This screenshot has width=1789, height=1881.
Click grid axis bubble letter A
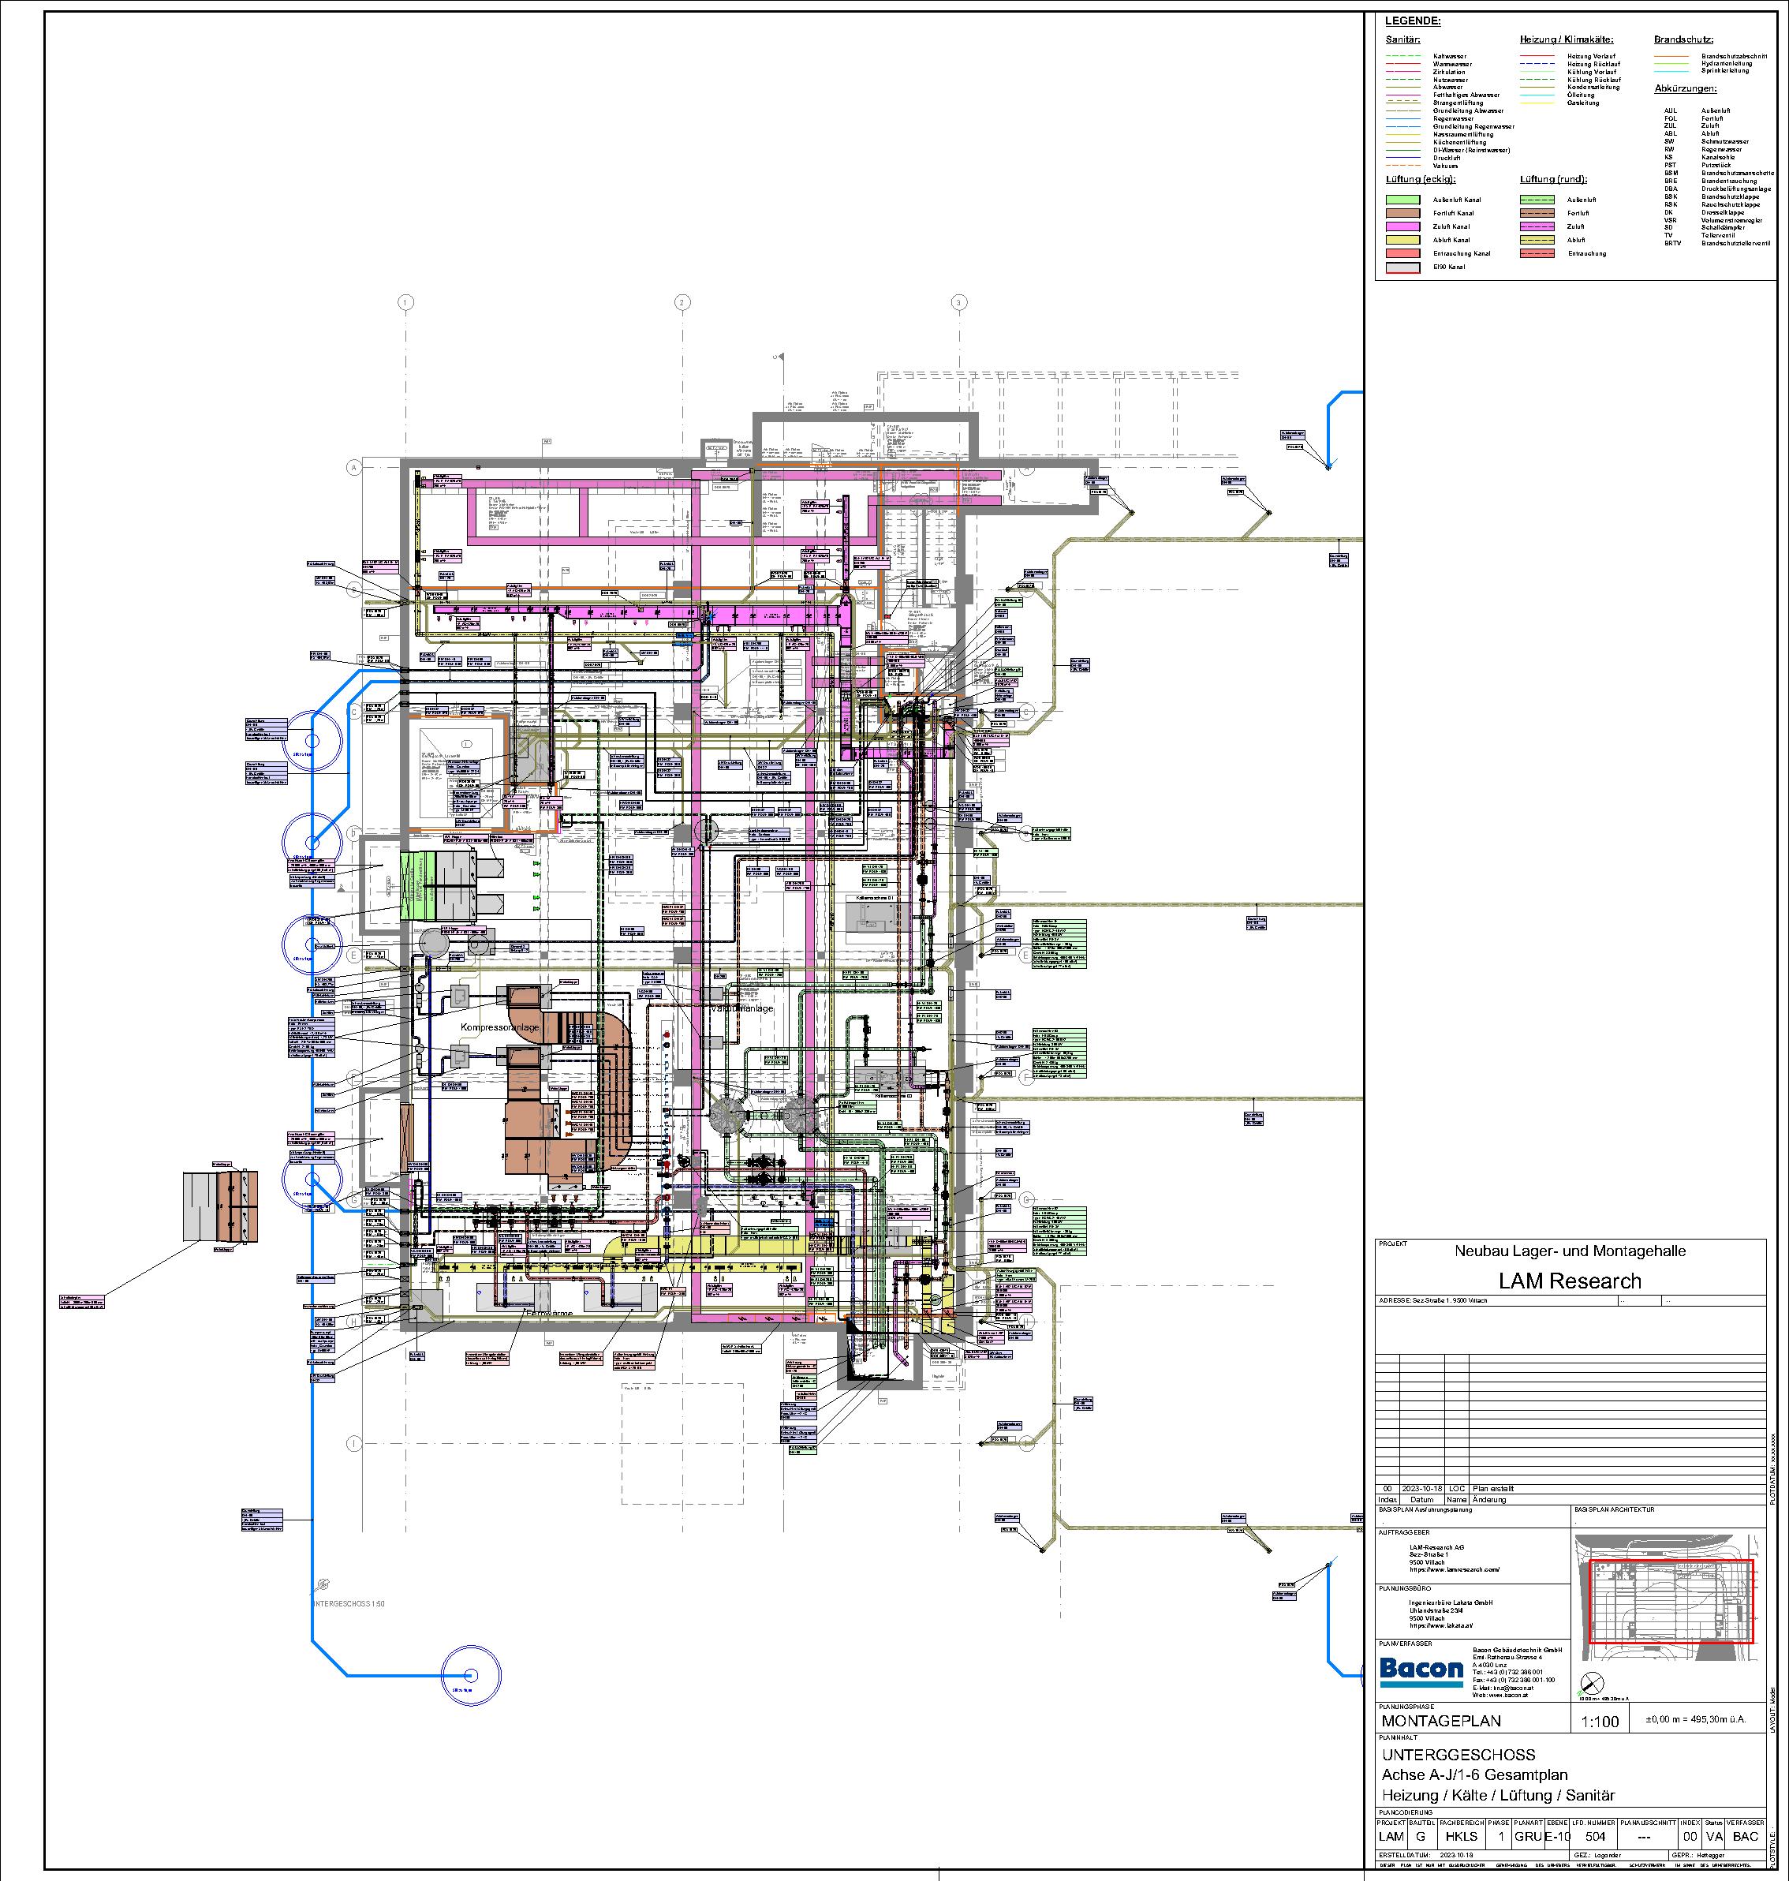point(354,467)
